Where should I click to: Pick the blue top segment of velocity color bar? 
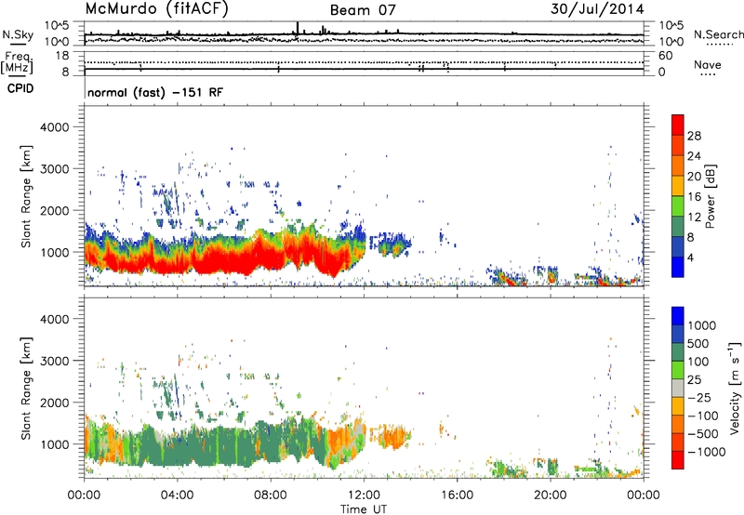point(678,316)
